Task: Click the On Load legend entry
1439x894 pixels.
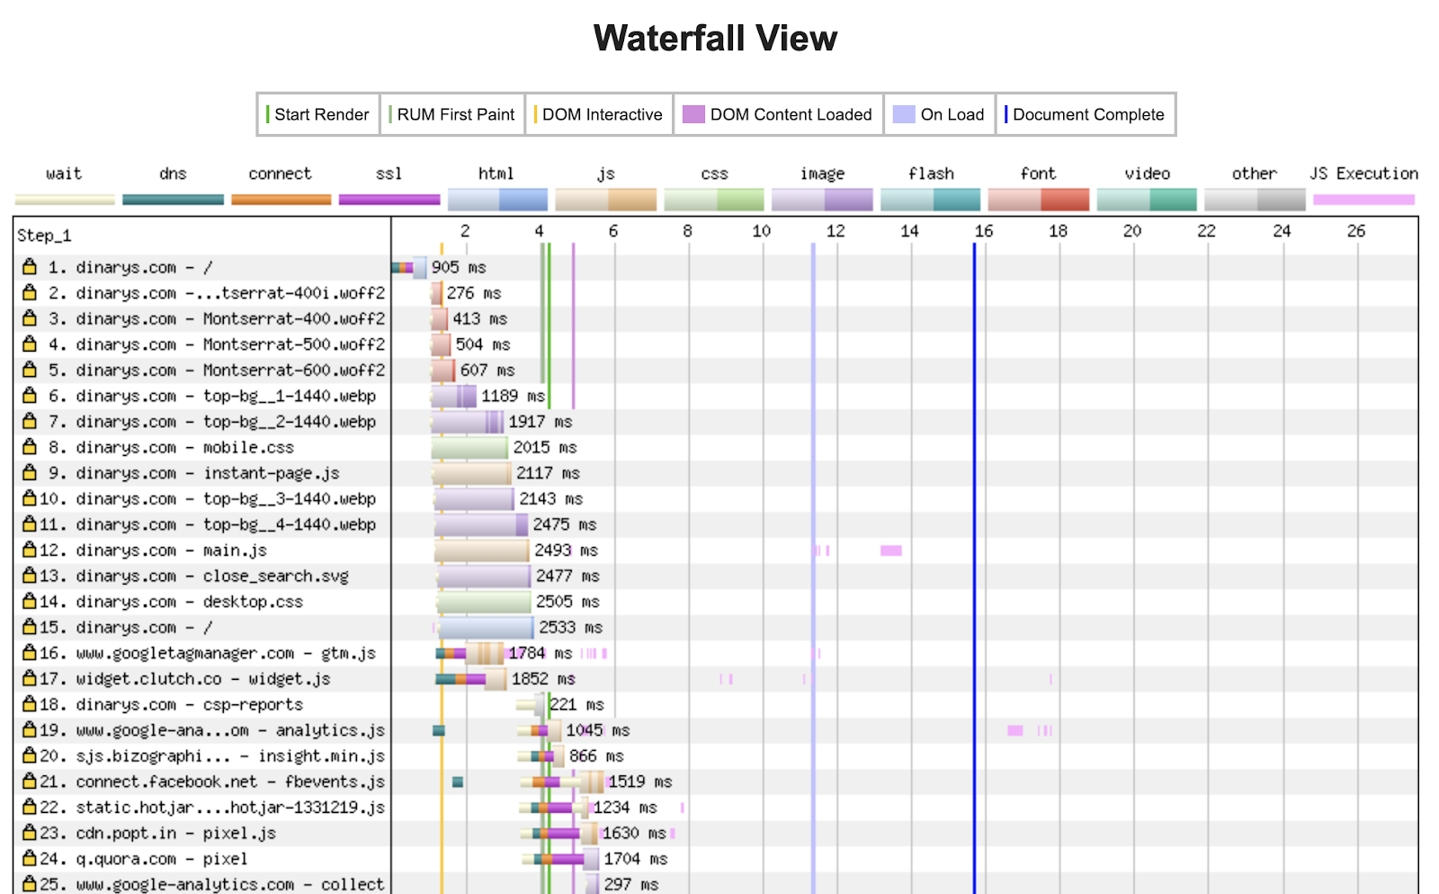Action: coord(939,114)
